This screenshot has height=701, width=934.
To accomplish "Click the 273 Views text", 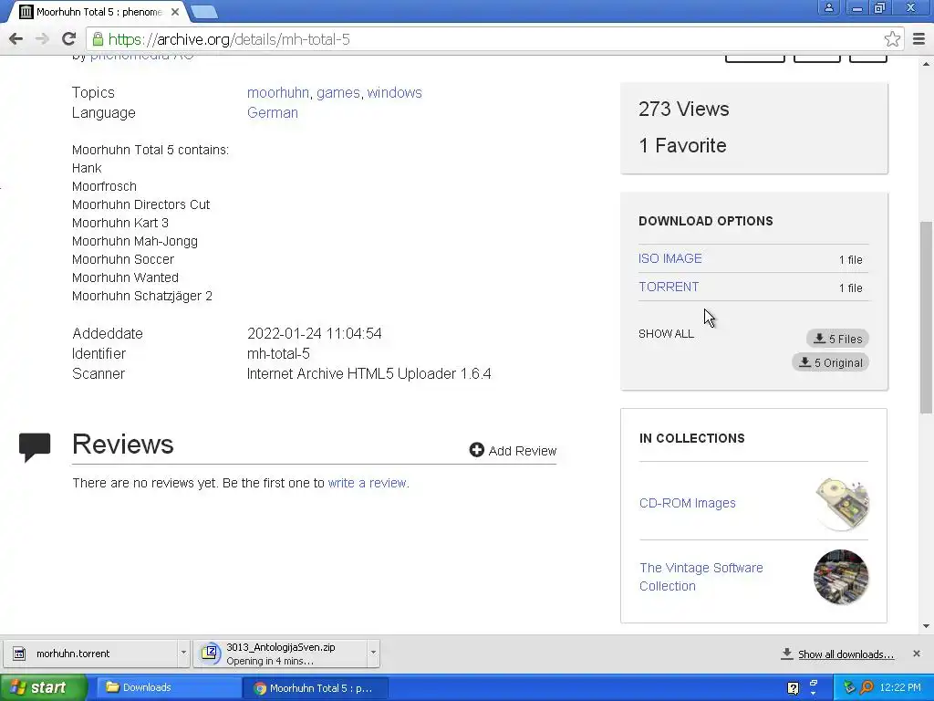I will (x=684, y=110).
